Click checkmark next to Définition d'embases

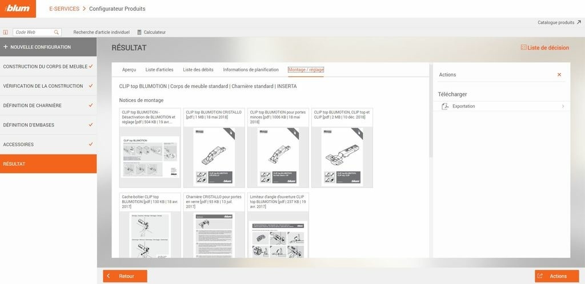pos(91,125)
